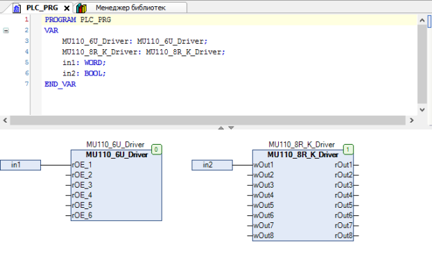Click the rOut6 output pin
432x259 pixels.
coord(343,215)
